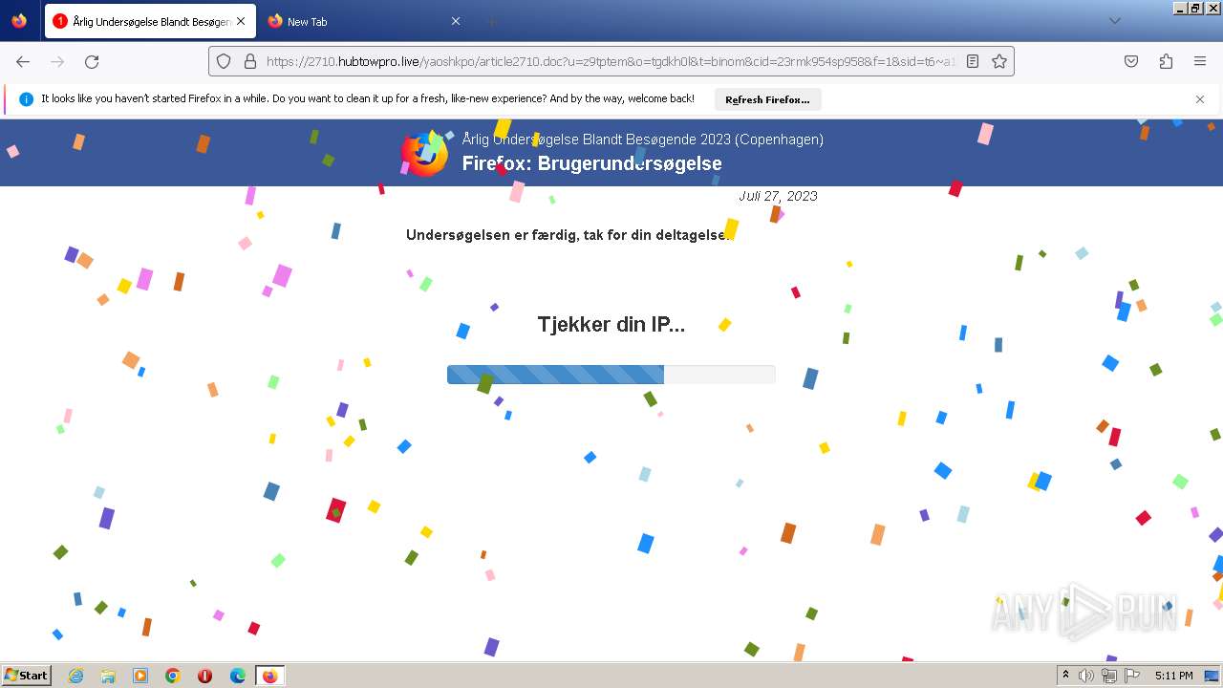
Task: Go back to the previous page
Action: [23, 61]
